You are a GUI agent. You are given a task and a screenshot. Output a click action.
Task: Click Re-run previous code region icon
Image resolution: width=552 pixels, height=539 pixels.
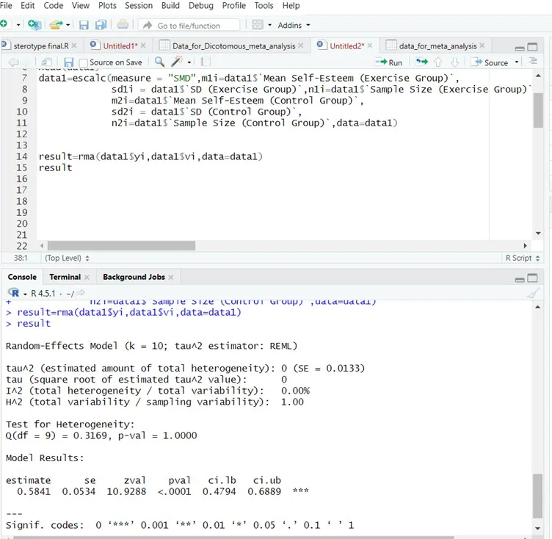pyautogui.click(x=422, y=62)
